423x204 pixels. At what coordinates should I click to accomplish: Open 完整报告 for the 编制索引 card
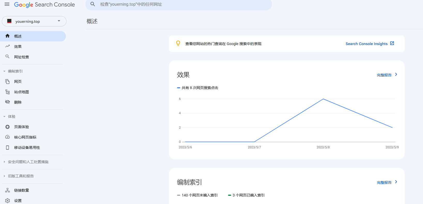point(384,183)
